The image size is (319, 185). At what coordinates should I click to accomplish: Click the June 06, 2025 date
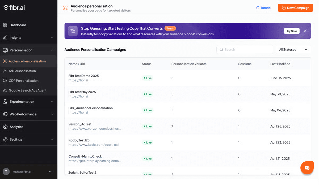(280, 78)
